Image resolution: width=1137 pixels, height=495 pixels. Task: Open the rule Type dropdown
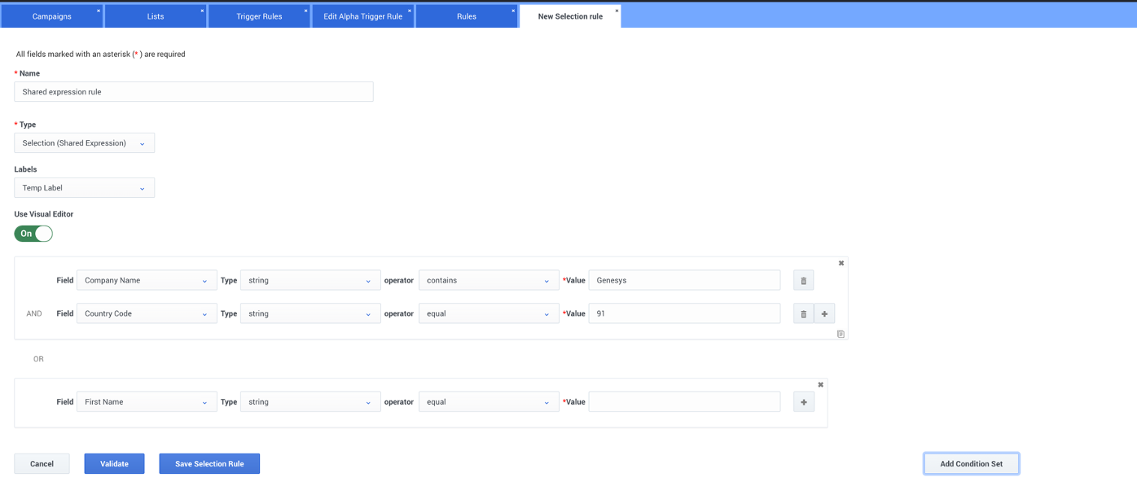click(x=84, y=143)
